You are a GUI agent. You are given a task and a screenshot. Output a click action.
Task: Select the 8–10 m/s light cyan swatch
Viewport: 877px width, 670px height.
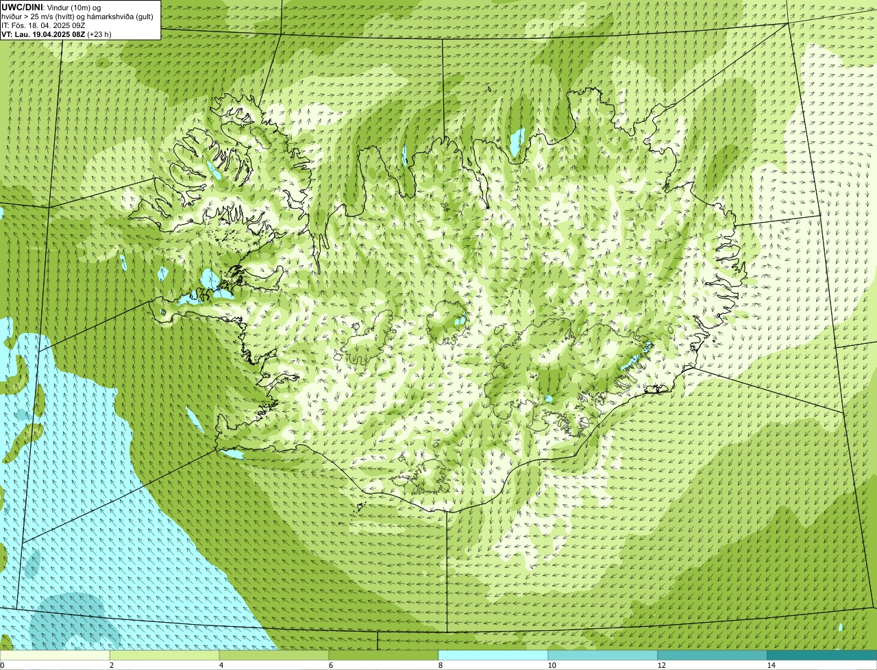coord(493,655)
